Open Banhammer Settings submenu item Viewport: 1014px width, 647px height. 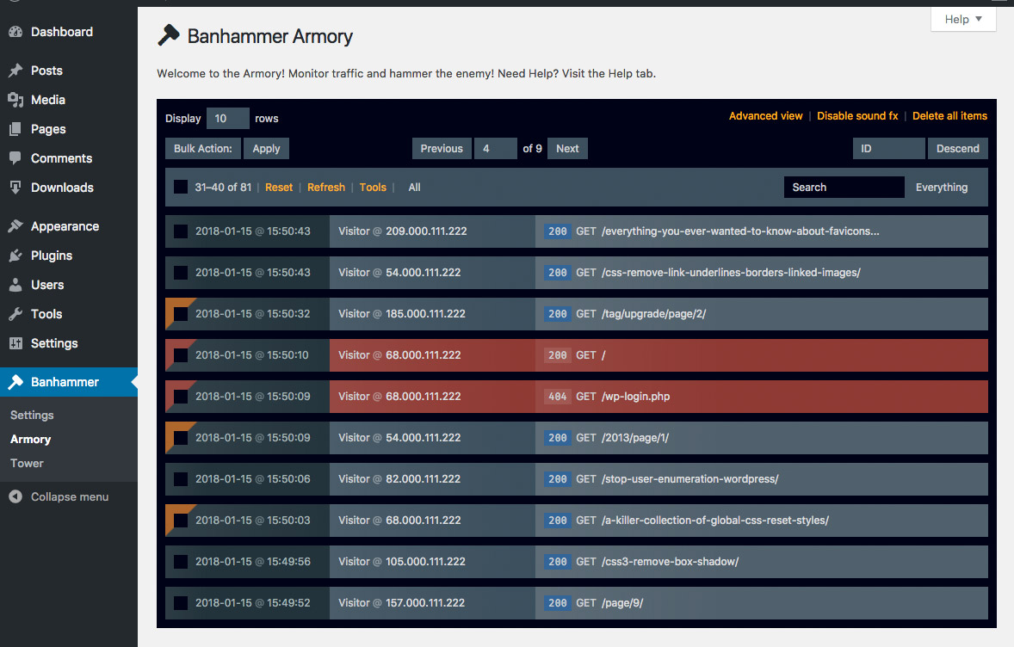pyautogui.click(x=32, y=415)
